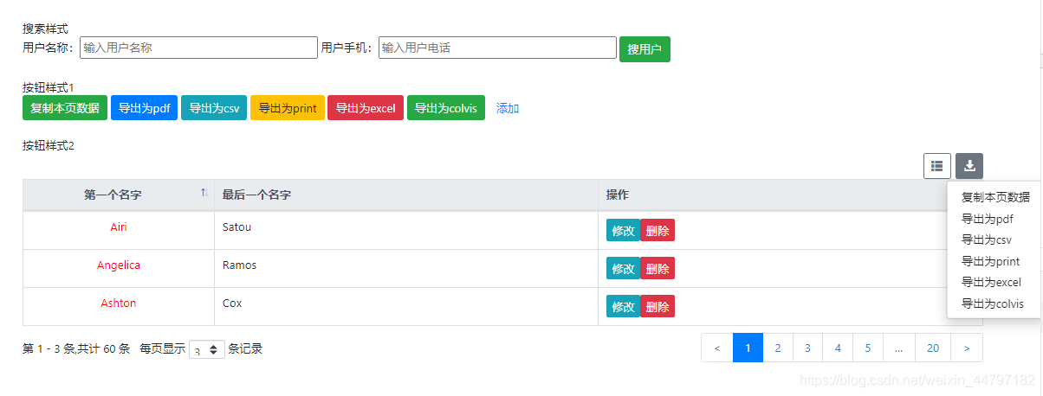Click the column visibility list icon button
1043x396 pixels.
(937, 166)
